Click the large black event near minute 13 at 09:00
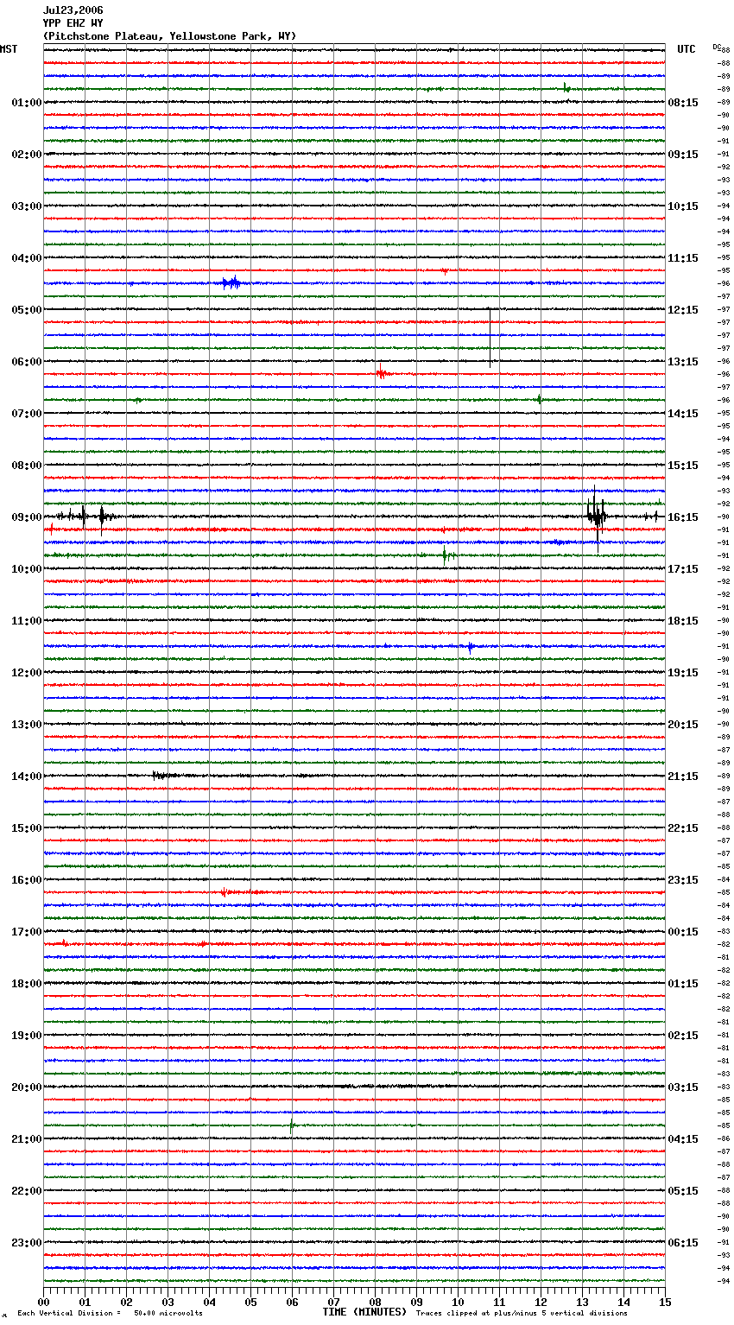Viewport: 734px width, 1325px height. pyautogui.click(x=597, y=517)
